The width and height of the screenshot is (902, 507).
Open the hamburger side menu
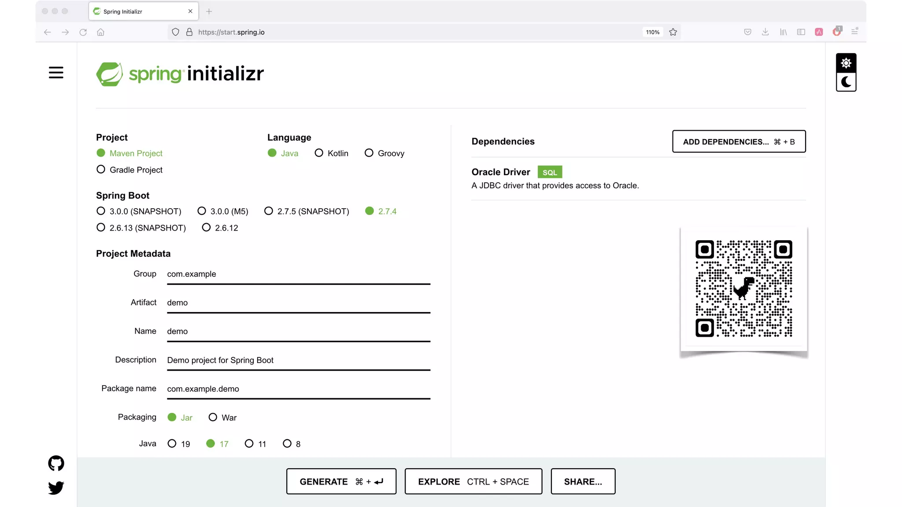tap(56, 73)
